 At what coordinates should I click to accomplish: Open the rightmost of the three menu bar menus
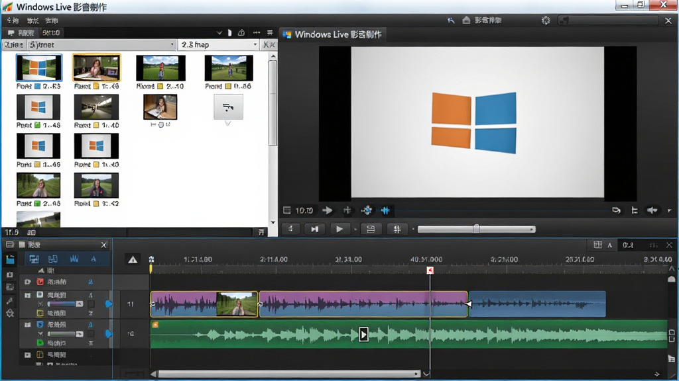click(52, 21)
